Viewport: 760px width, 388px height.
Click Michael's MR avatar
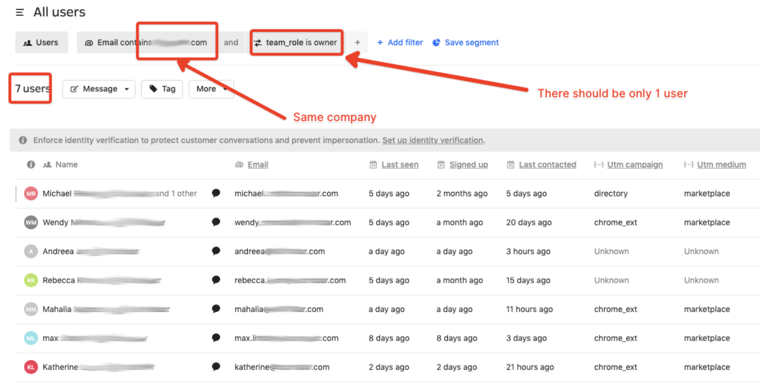click(31, 194)
